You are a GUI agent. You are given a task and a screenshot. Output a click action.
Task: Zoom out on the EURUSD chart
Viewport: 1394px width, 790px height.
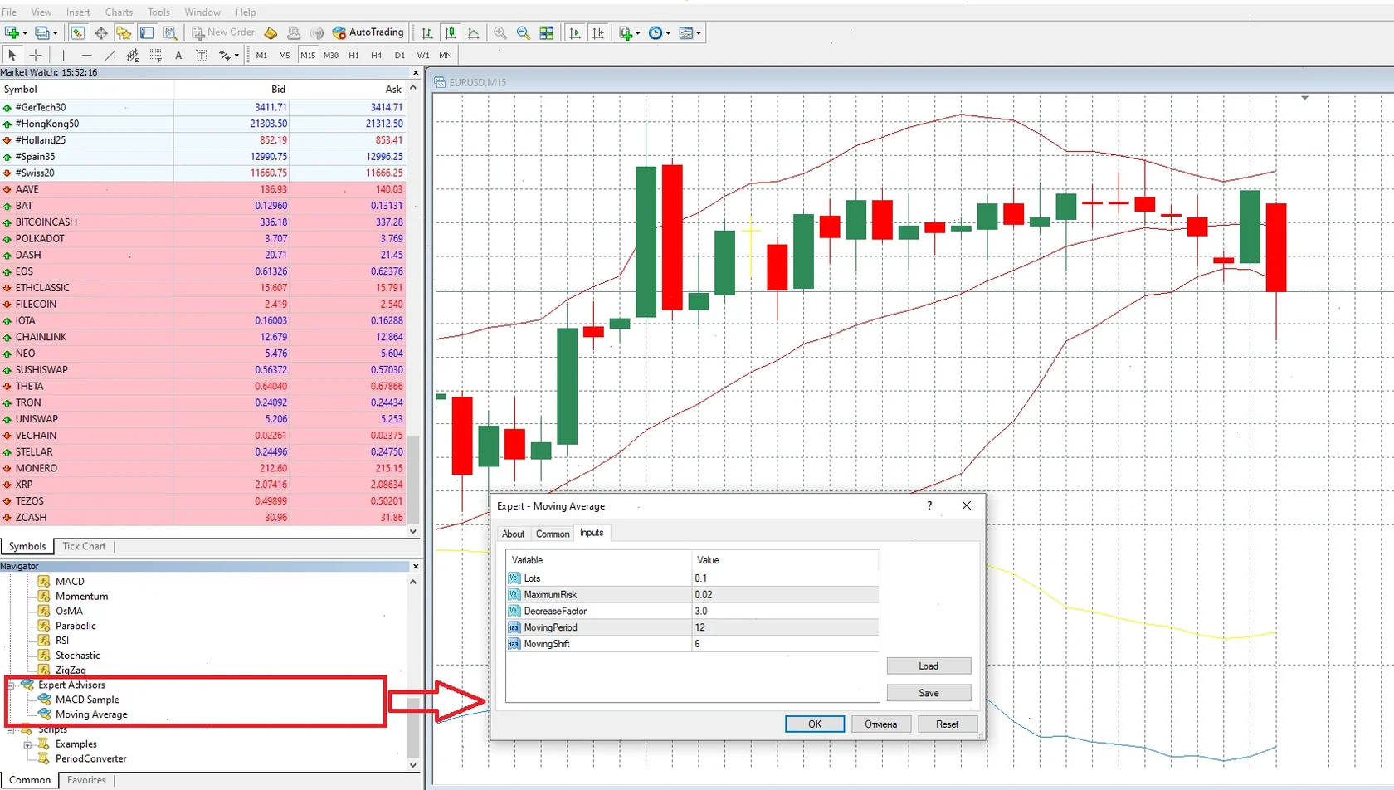pyautogui.click(x=524, y=32)
